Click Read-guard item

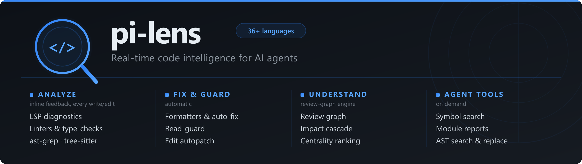pyautogui.click(x=185, y=129)
